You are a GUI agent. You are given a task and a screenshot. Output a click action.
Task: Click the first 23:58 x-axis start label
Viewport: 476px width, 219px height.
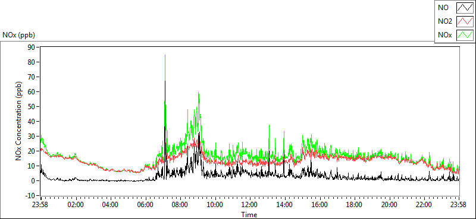pos(40,205)
